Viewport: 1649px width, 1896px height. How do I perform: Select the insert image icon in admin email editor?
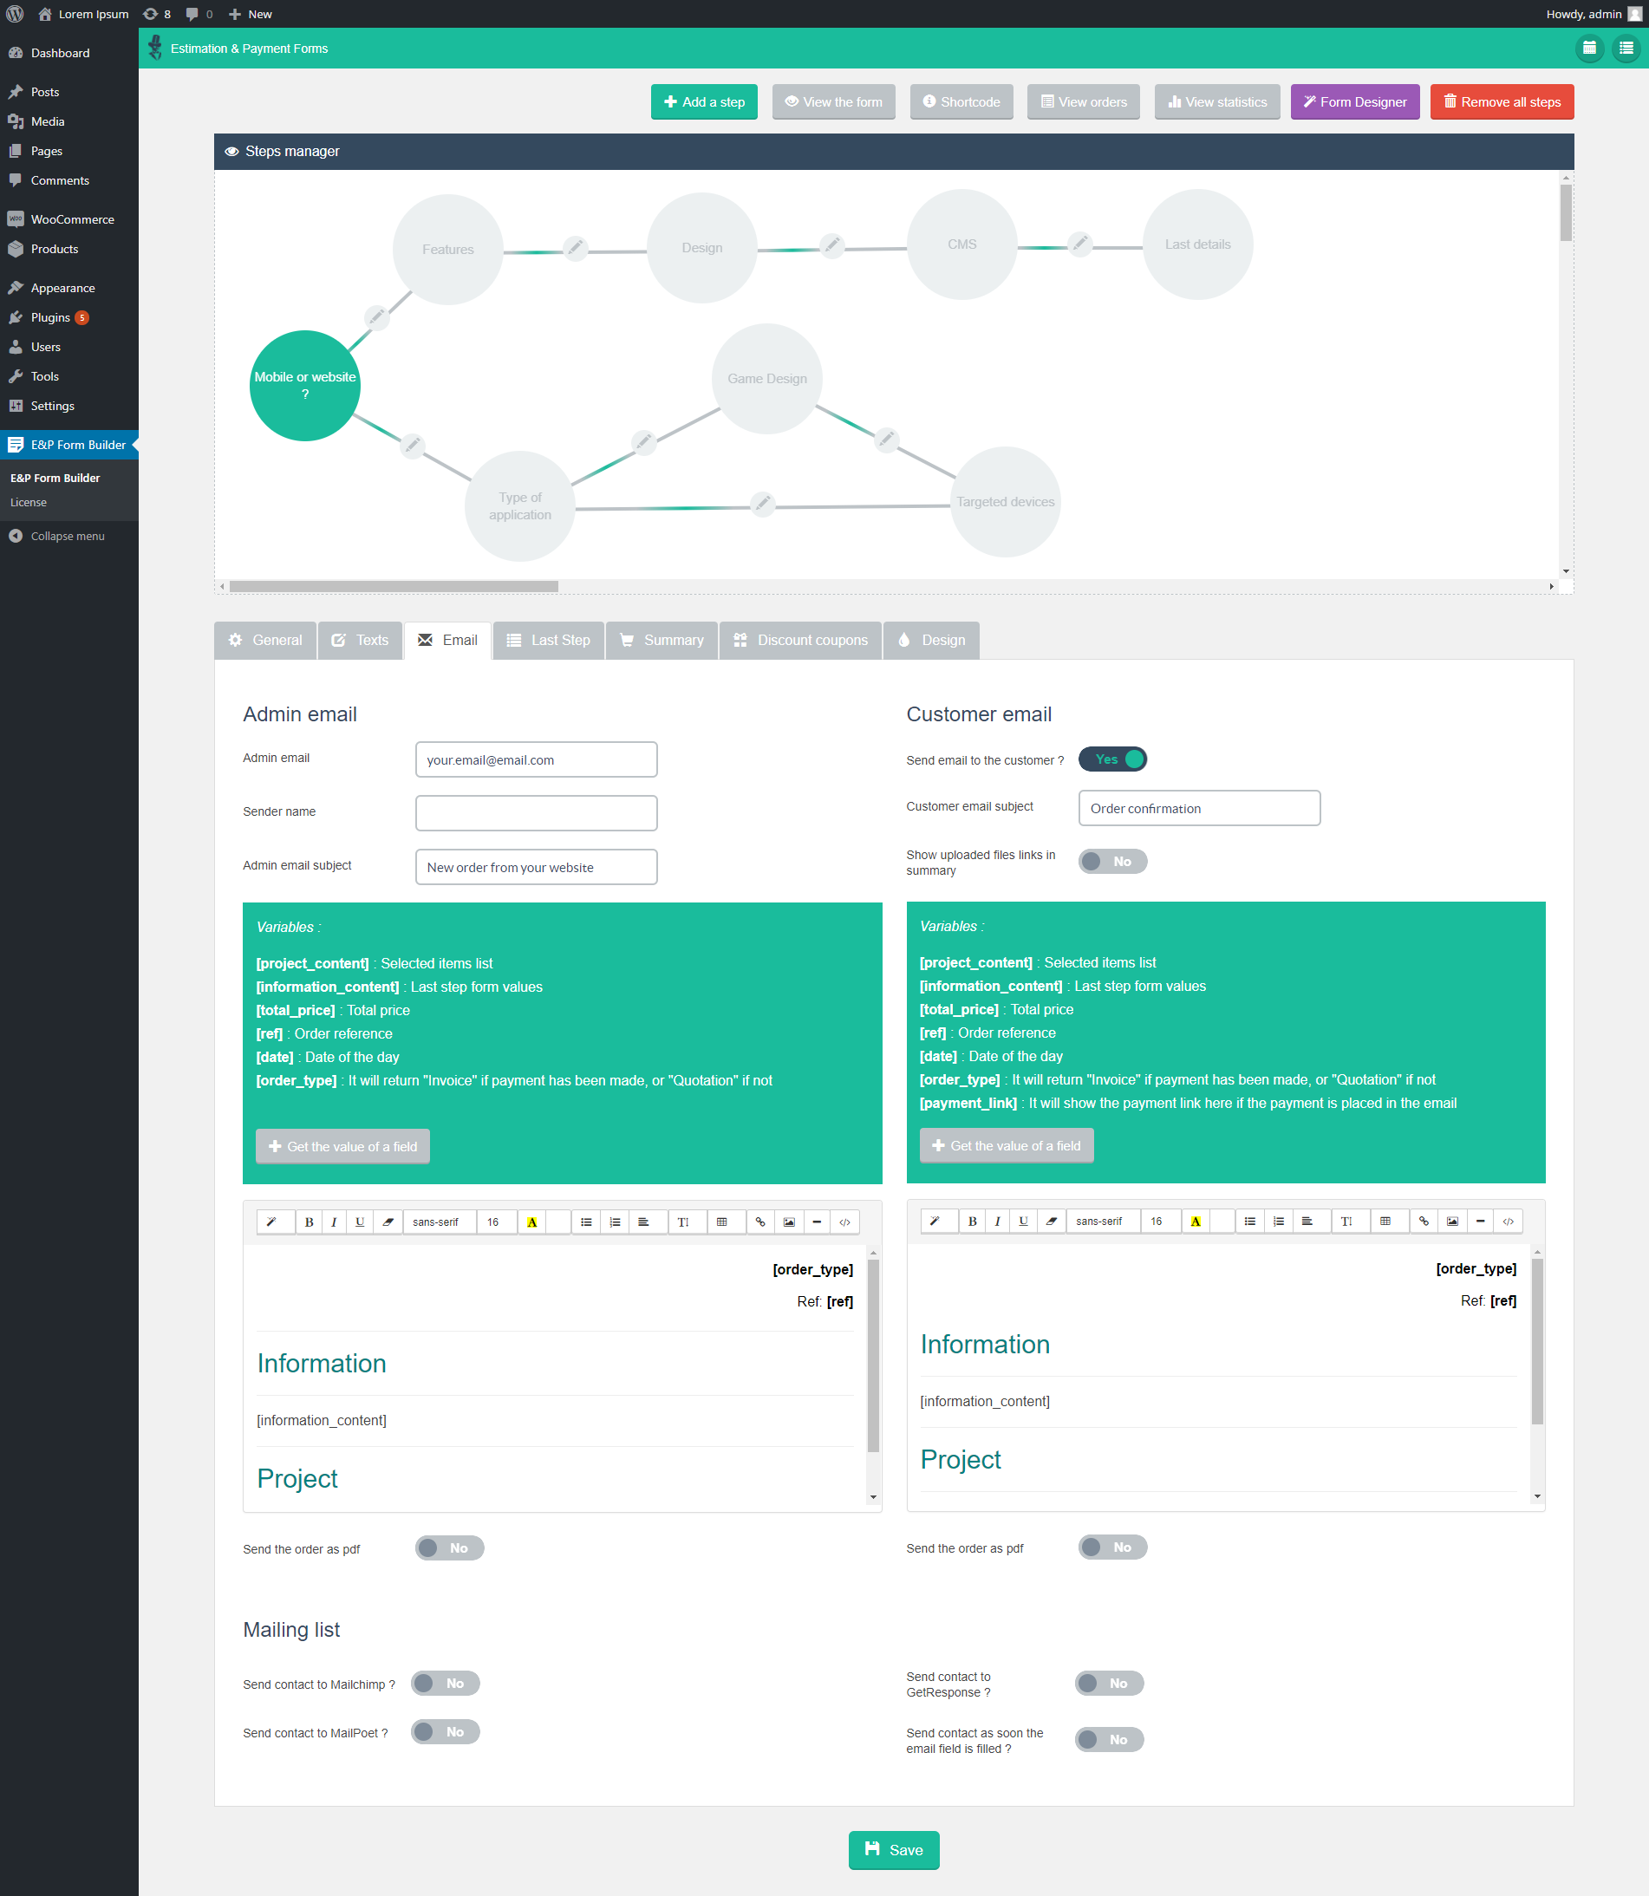coord(789,1221)
